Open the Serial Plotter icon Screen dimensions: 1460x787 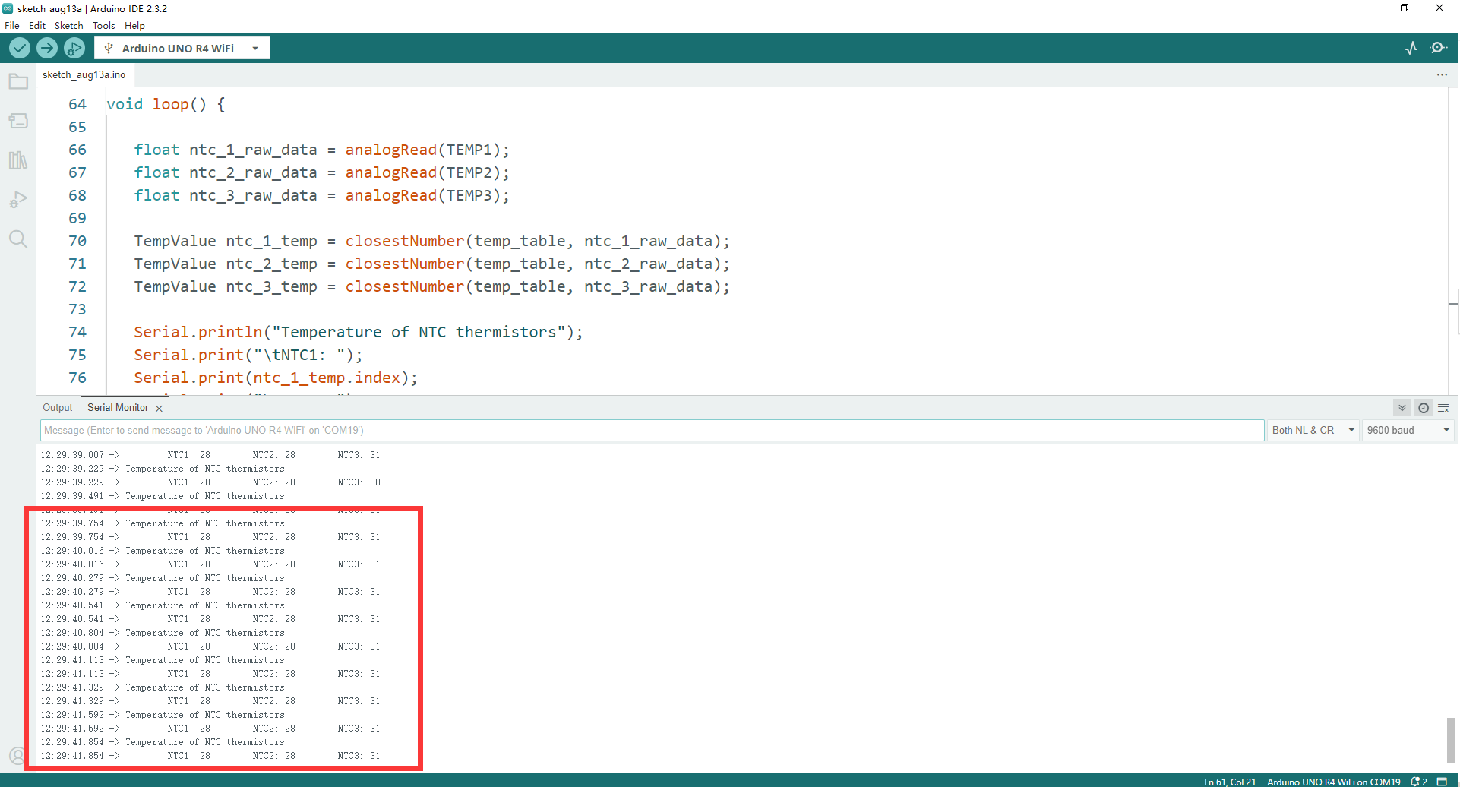point(1411,48)
